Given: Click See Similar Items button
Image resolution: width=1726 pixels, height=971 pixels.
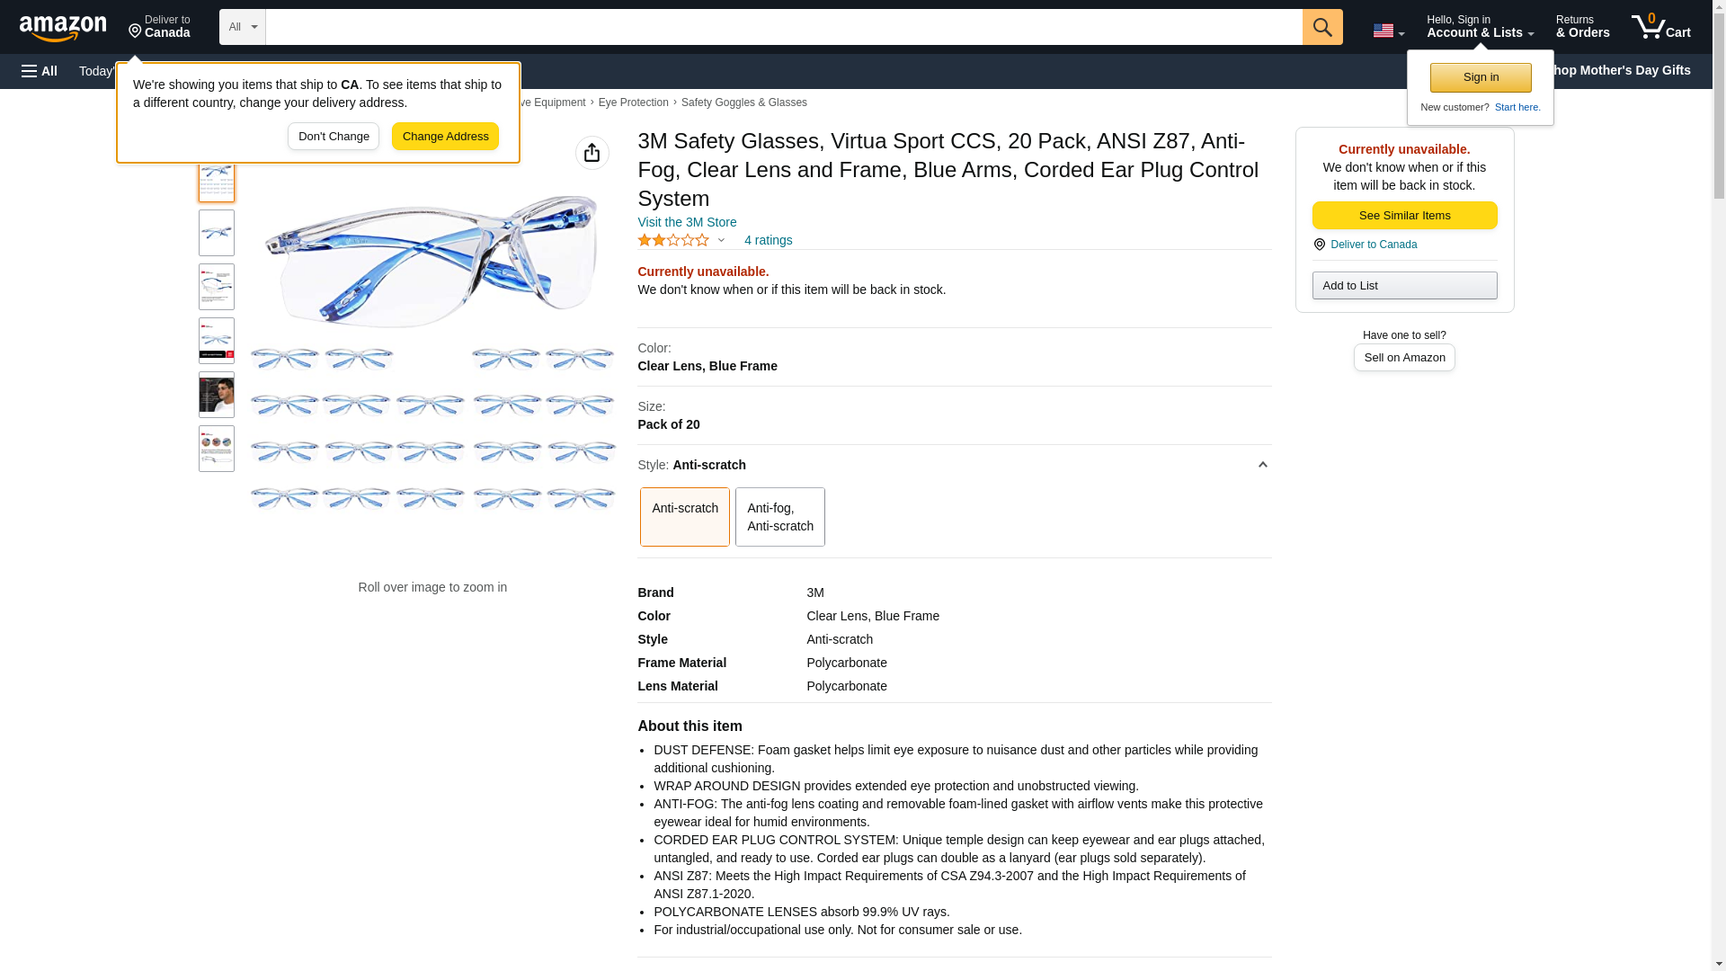Looking at the screenshot, I should pyautogui.click(x=1403, y=215).
